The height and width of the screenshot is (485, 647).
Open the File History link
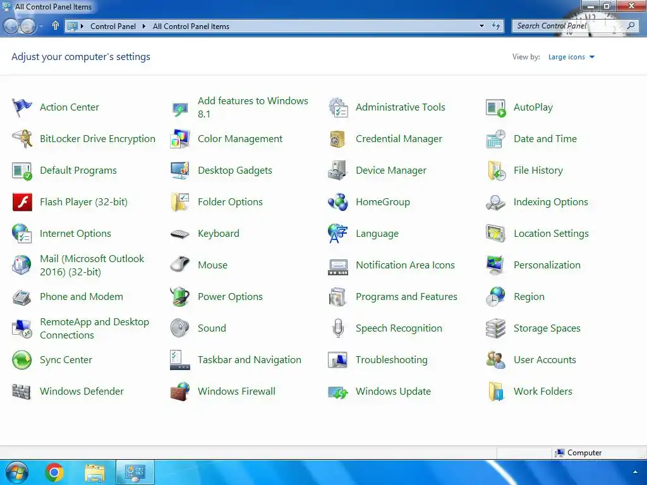click(538, 171)
